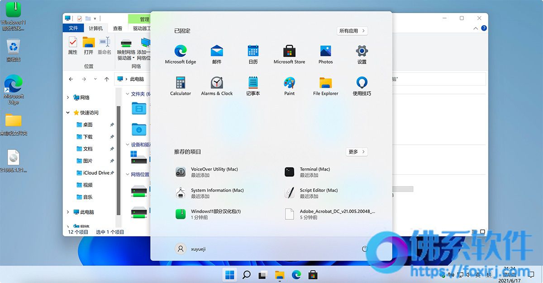Select 下载 in quick access
The height and width of the screenshot is (283, 543).
[x=88, y=137]
